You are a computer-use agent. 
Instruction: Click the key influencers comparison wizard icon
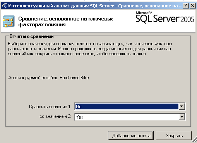click(x=9, y=21)
